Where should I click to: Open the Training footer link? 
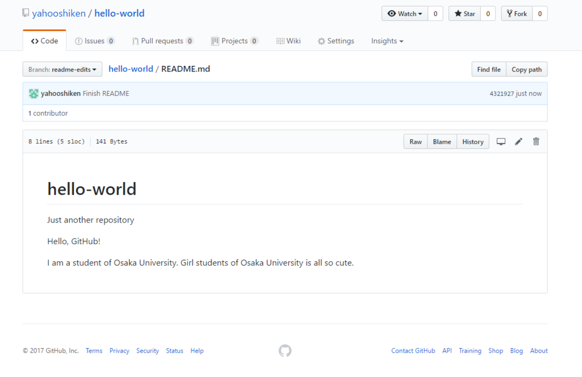[x=470, y=351]
